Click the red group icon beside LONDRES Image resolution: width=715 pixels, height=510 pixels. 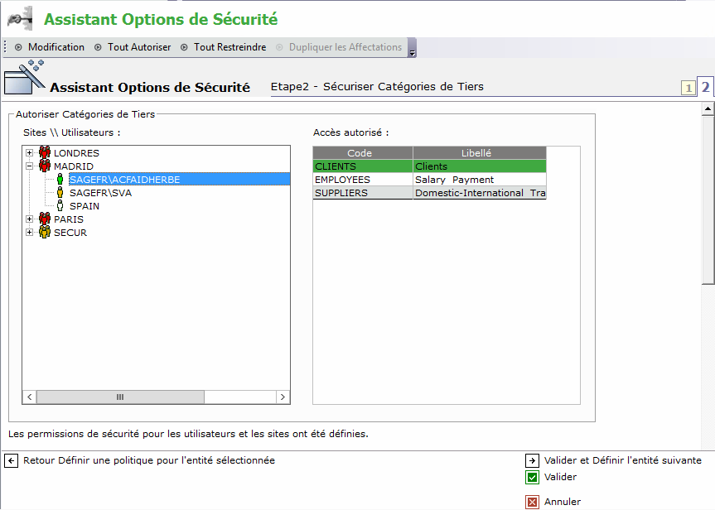pyautogui.click(x=45, y=152)
